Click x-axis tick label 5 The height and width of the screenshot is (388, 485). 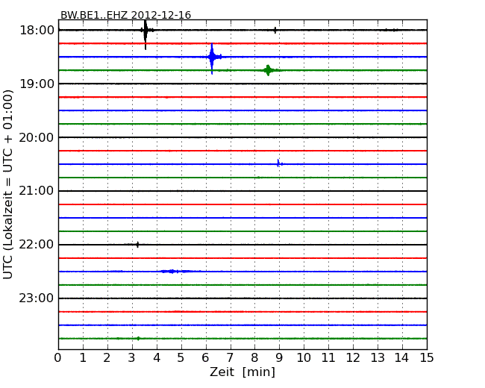tap(181, 357)
